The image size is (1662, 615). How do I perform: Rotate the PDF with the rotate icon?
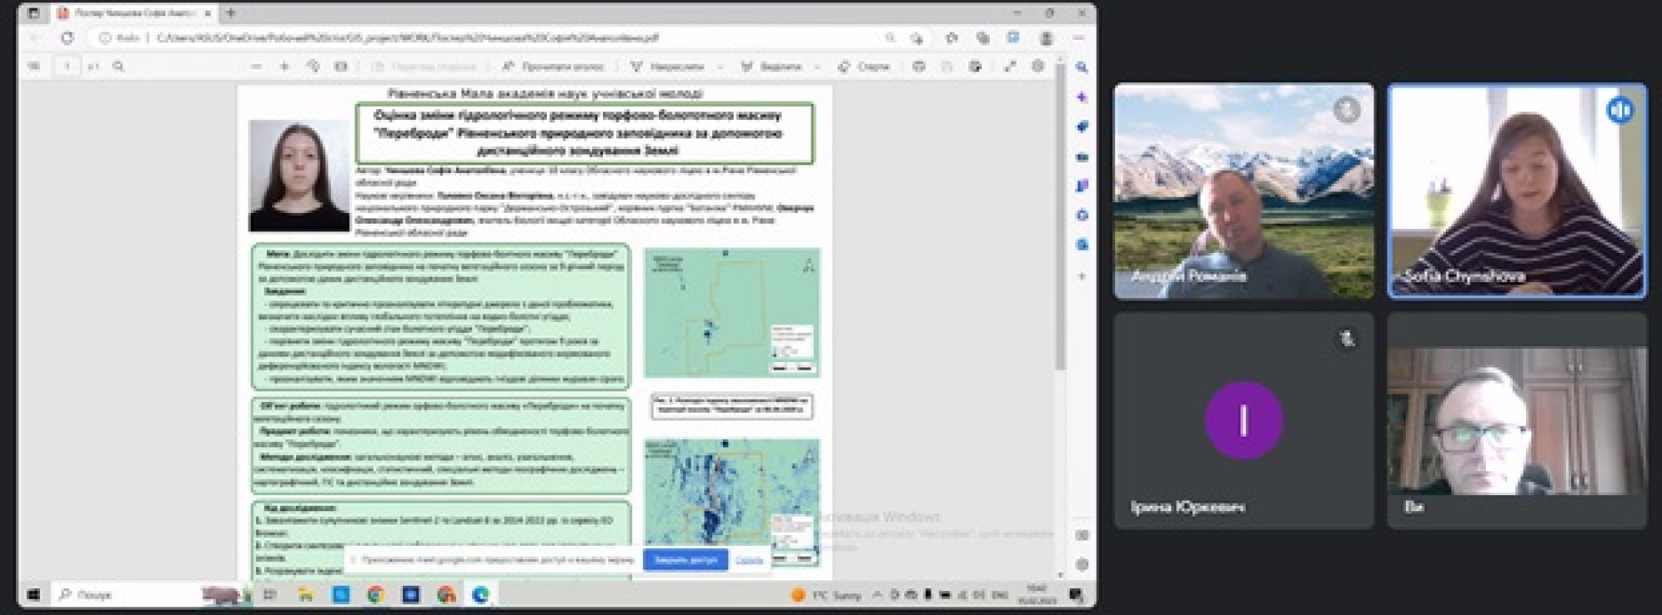(x=313, y=67)
